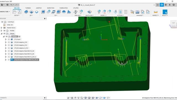The image size is (177, 100).
Task: Open the Help question mark menu
Action: [x=174, y=5]
